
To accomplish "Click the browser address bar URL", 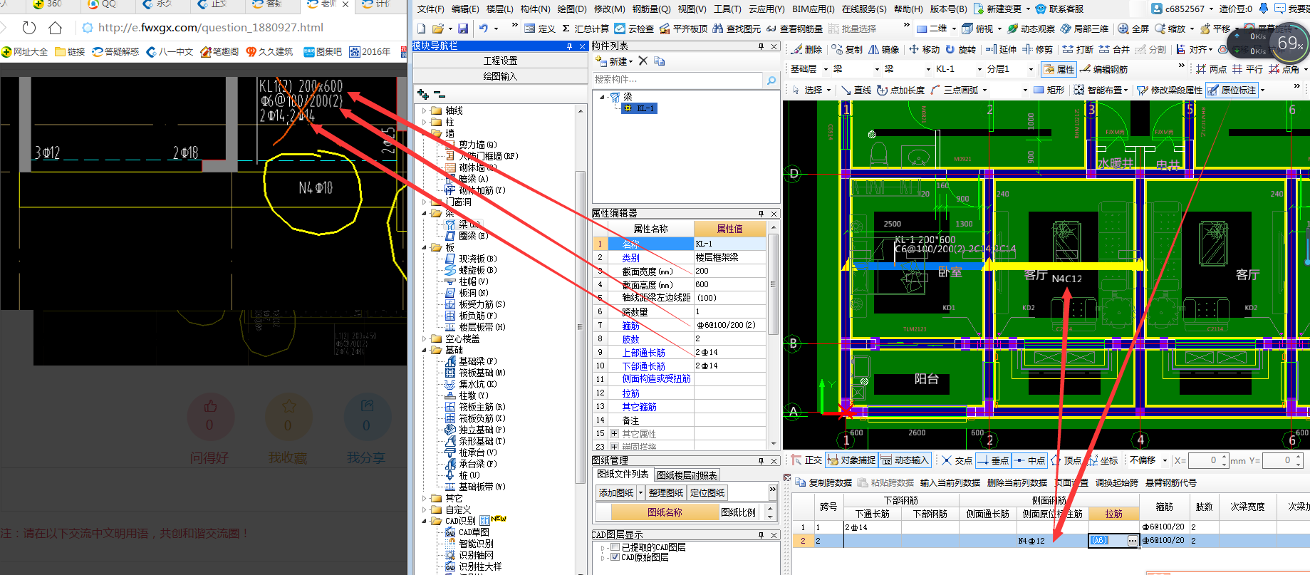I will (x=210, y=27).
